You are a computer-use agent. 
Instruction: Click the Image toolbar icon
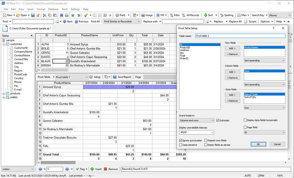tap(143, 15)
